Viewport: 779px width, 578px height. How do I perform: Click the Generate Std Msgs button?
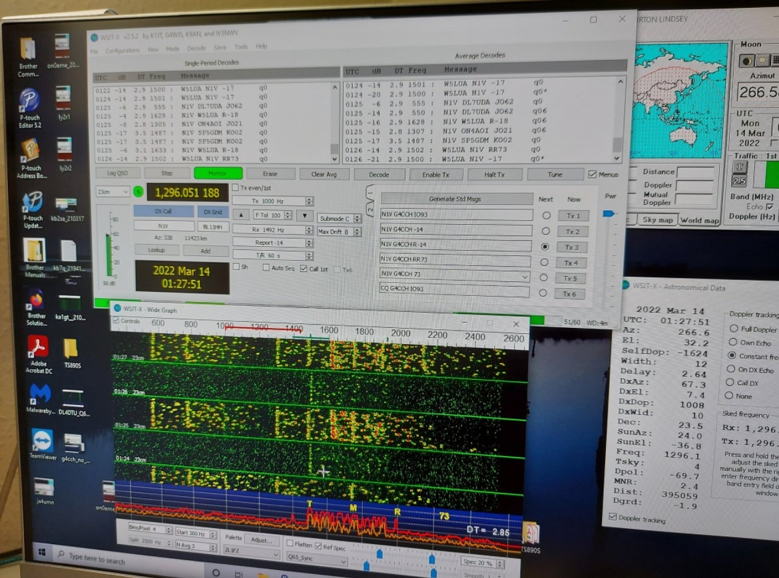point(455,199)
